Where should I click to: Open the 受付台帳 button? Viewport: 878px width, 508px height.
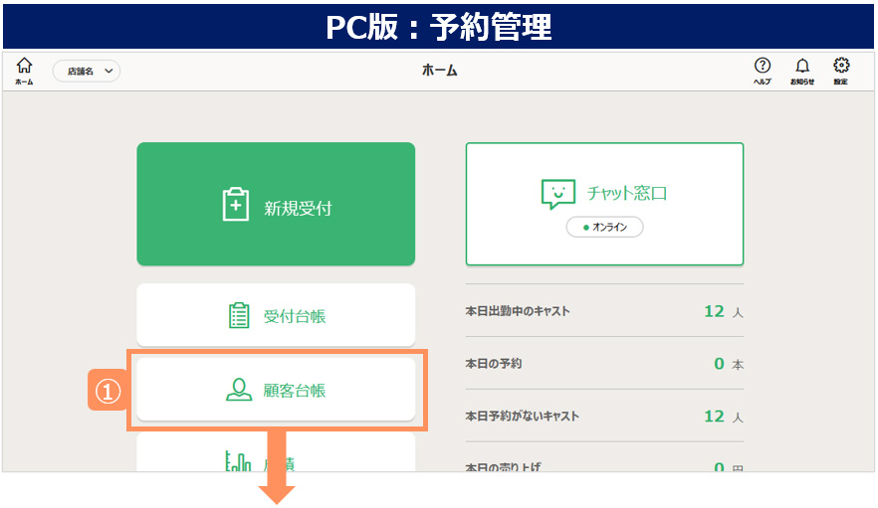pyautogui.click(x=276, y=316)
